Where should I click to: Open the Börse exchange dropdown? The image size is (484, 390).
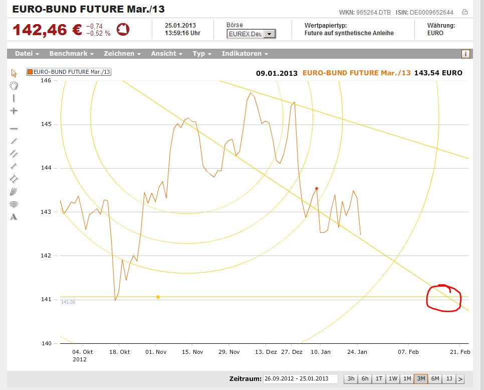point(269,34)
